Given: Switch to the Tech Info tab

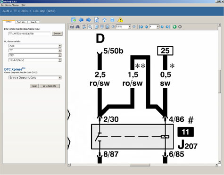Looking at the screenshot, I should 21,22.
